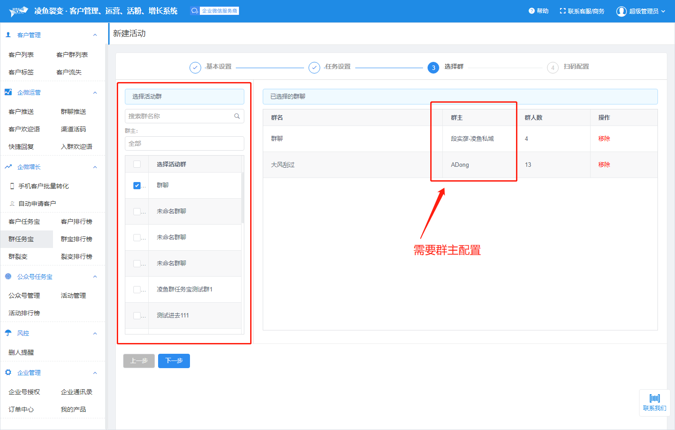Click the 联系客服/商务 fullscreen bracket icon
This screenshot has width=675, height=430.
[562, 11]
